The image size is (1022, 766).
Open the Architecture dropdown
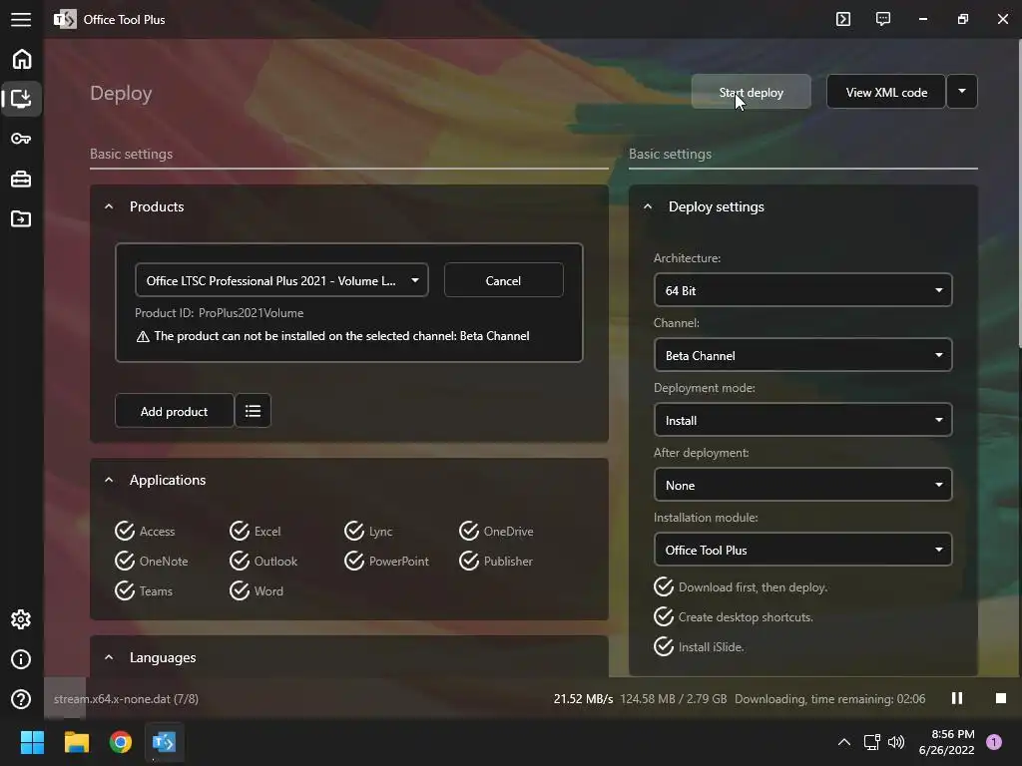[x=802, y=290]
